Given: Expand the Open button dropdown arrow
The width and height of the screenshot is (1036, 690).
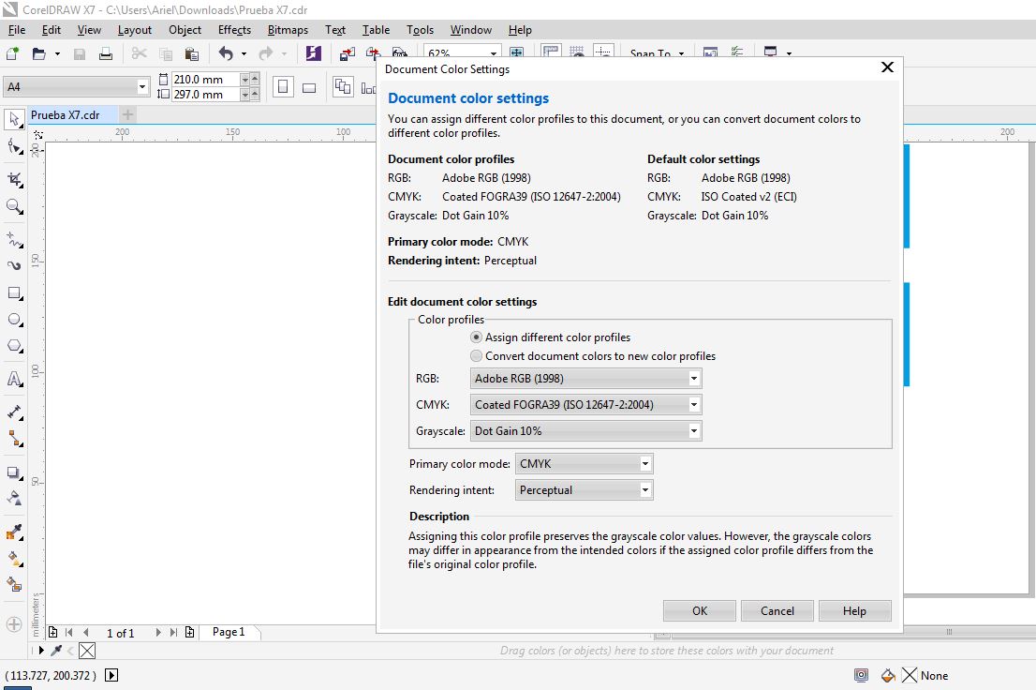Looking at the screenshot, I should 57,53.
